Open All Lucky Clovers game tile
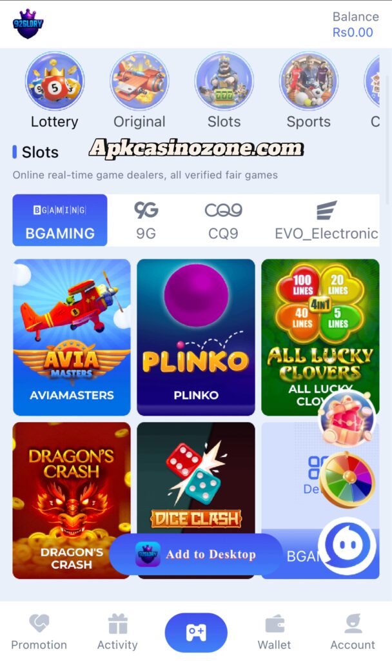Image resolution: width=392 pixels, height=661 pixels. 320,337
